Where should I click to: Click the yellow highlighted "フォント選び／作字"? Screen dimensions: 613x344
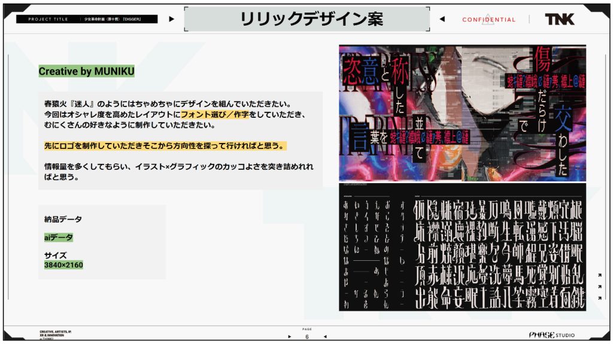[x=215, y=114]
